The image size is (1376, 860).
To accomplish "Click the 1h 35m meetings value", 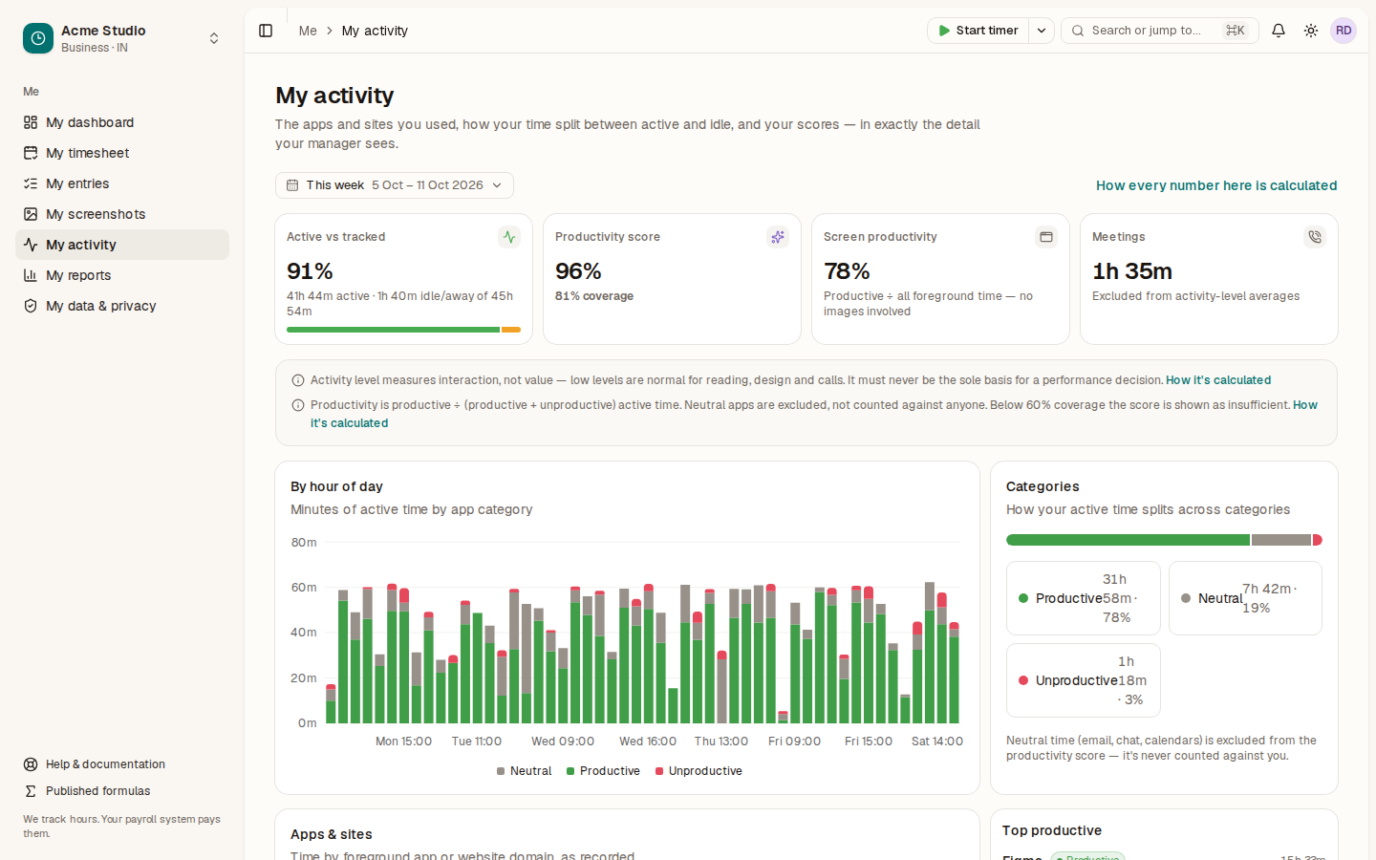I will [1132, 271].
